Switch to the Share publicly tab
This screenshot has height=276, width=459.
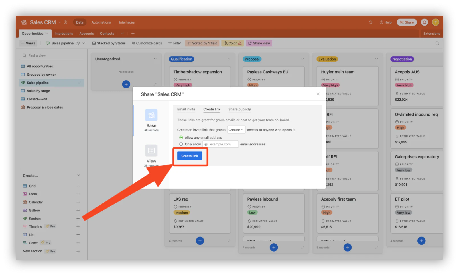pos(239,109)
